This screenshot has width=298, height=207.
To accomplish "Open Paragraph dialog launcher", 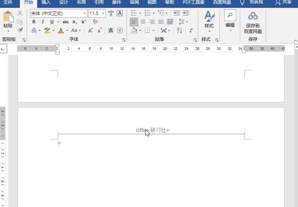I will [195, 40].
